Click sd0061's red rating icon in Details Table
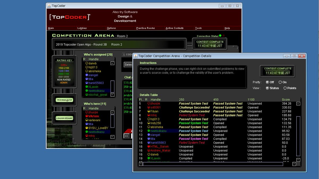Screen dimensions: 319x179 coord(149,108)
